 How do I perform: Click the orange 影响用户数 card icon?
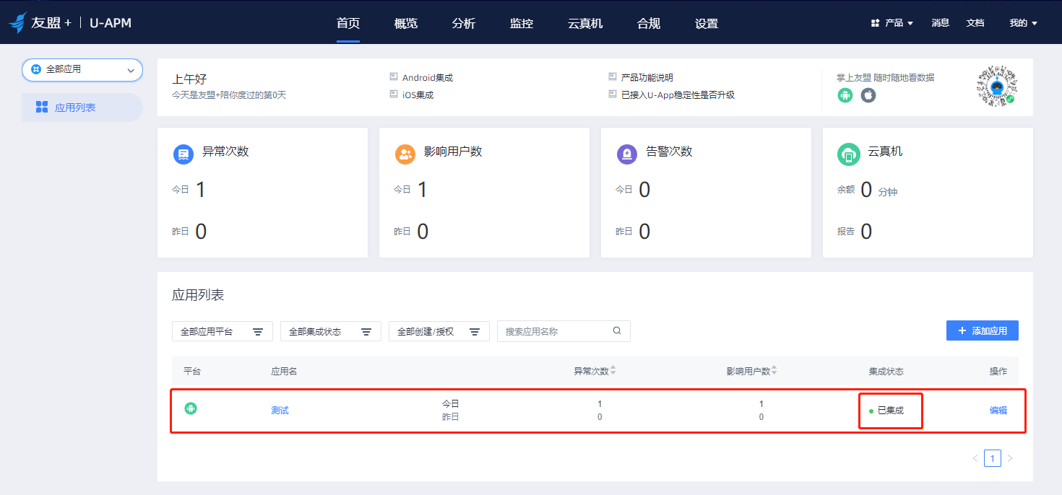(x=405, y=154)
